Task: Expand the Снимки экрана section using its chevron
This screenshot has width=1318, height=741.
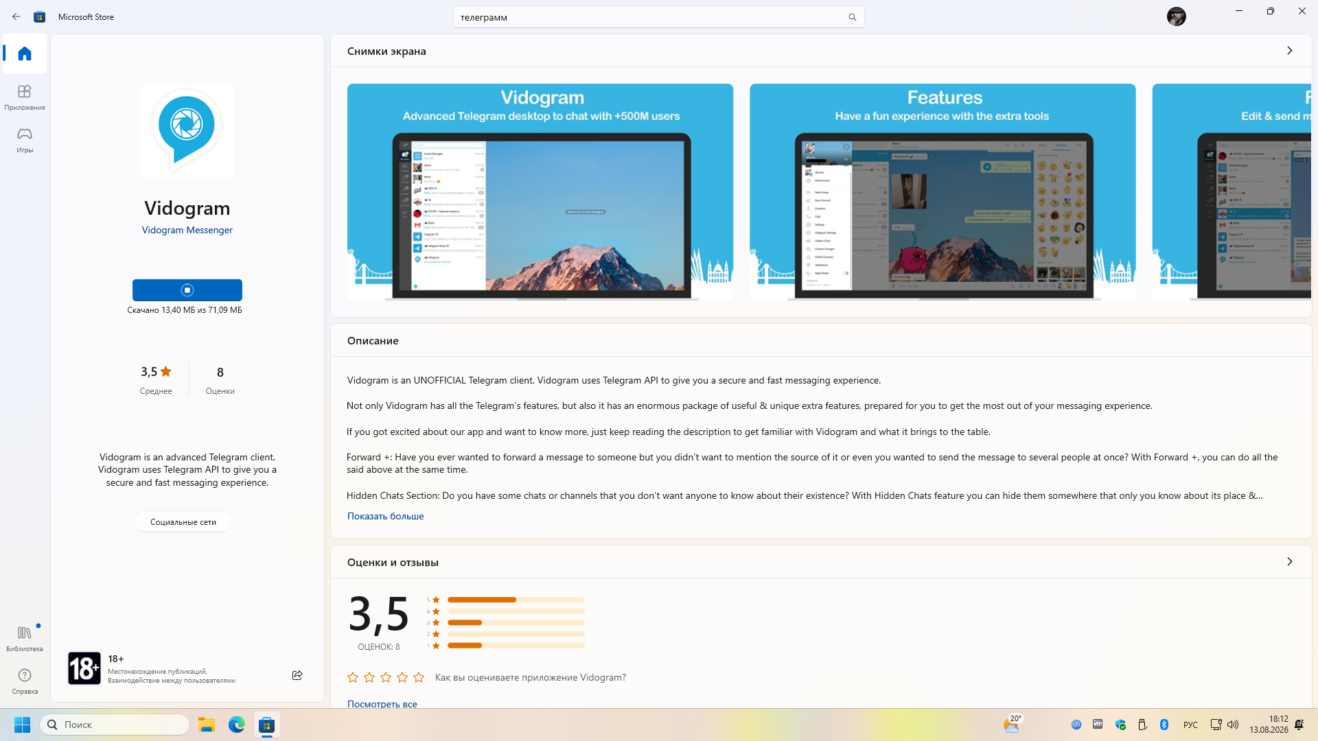Action: [1289, 51]
